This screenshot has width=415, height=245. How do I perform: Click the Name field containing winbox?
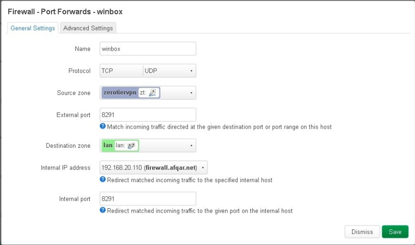[x=148, y=49]
